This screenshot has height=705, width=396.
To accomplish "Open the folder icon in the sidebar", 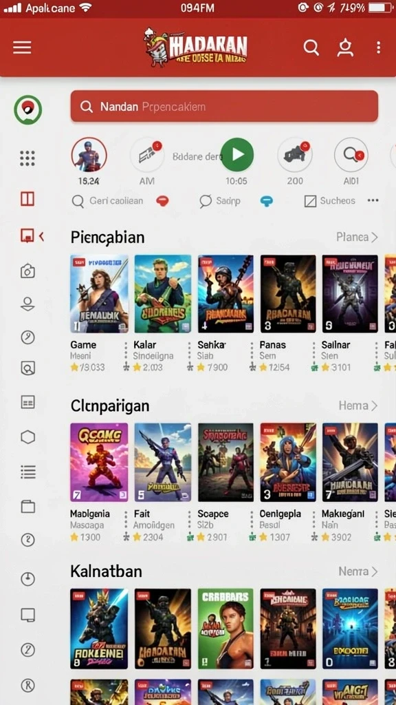I will pos(27,506).
